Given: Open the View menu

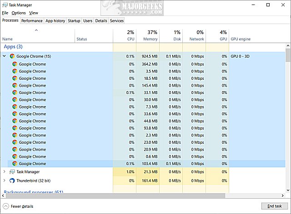Looking at the screenshot, I should pos(33,13).
